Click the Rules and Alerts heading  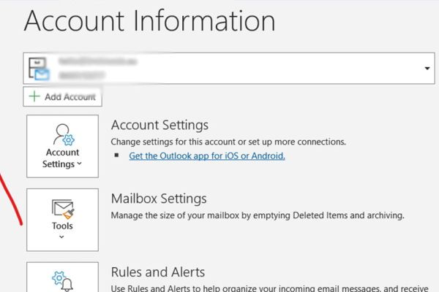[158, 272]
